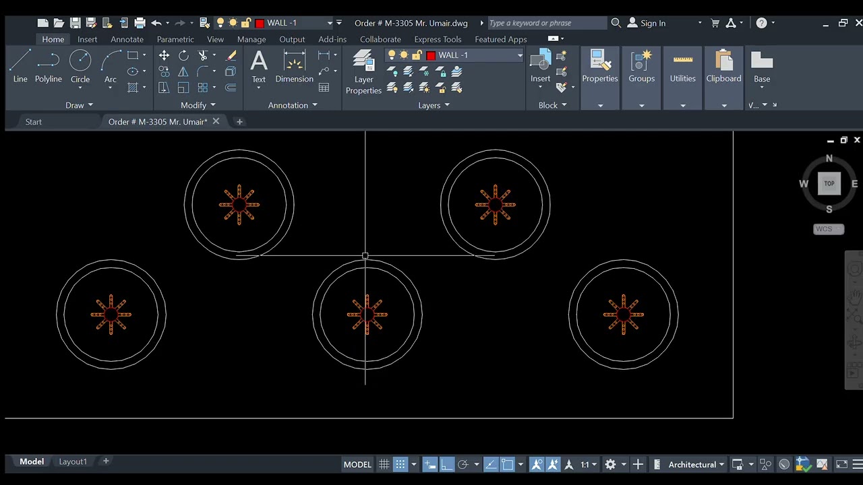Image resolution: width=863 pixels, height=485 pixels.
Task: Switch to the Layout1 tab
Action: tap(73, 461)
